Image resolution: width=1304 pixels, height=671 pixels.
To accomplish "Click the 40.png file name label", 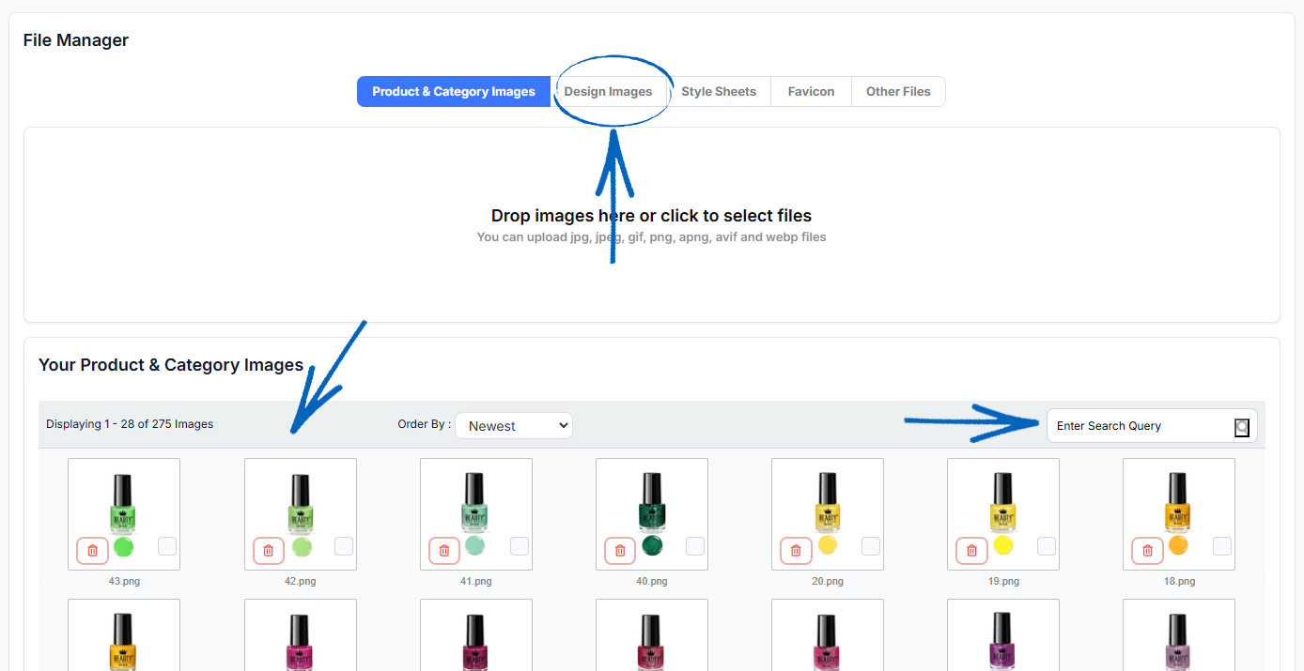I will coord(652,582).
